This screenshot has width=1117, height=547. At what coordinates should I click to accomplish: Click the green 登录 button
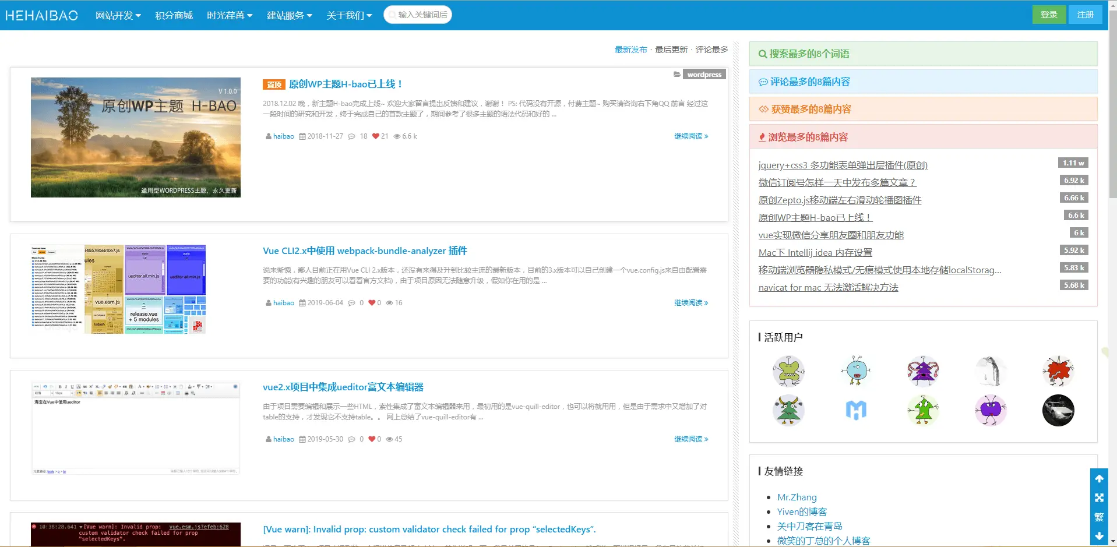(x=1049, y=15)
